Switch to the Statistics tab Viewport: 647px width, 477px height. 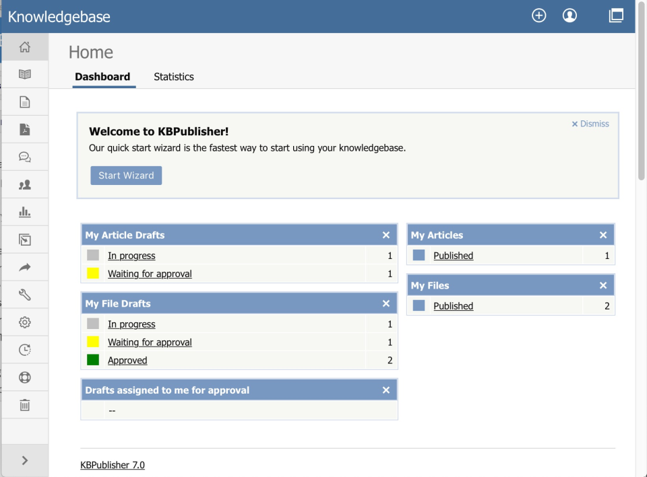coord(173,77)
